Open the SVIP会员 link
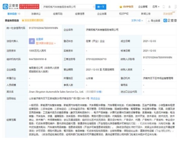181x142 pixels. pos(128,7)
